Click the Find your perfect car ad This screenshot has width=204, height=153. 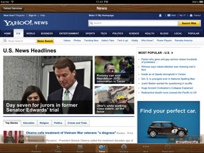point(169,122)
